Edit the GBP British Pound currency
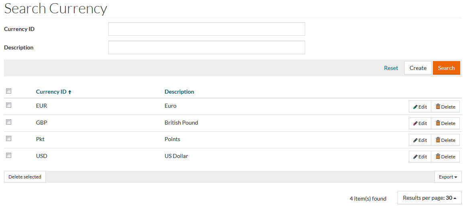Image resolution: width=465 pixels, height=207 pixels. tap(420, 123)
